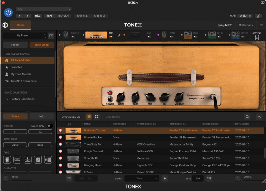Toggle the v2 version filter
This screenshot has height=191, width=266.
40,132
